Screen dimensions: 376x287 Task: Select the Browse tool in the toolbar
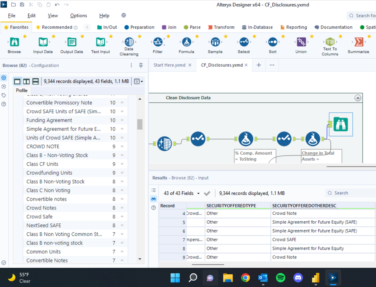pos(14,43)
